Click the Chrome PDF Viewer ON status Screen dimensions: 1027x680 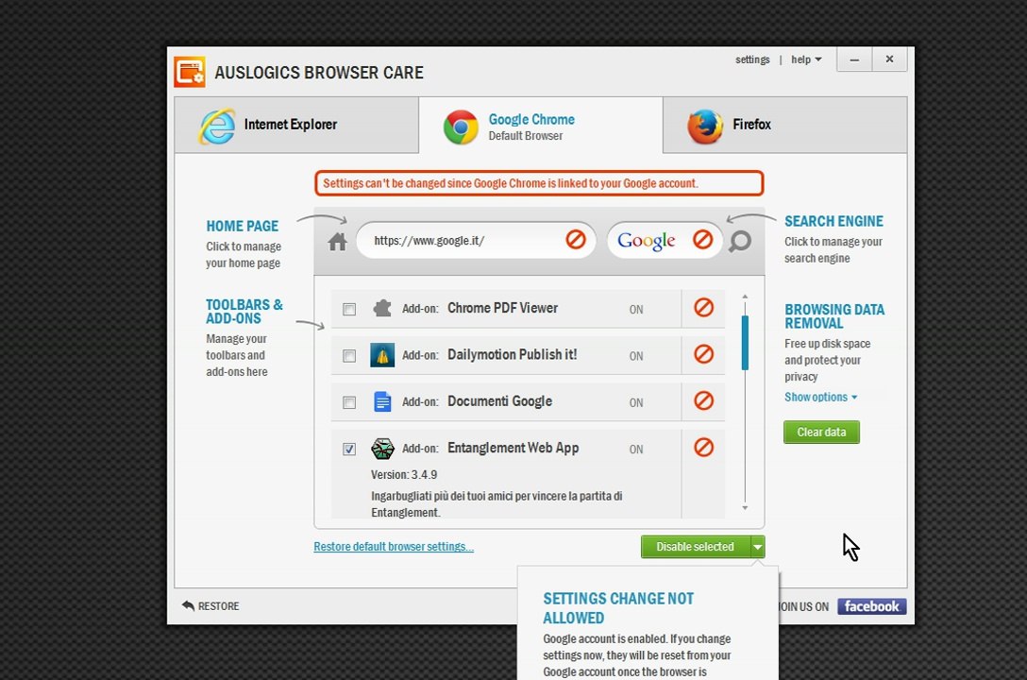[636, 309]
